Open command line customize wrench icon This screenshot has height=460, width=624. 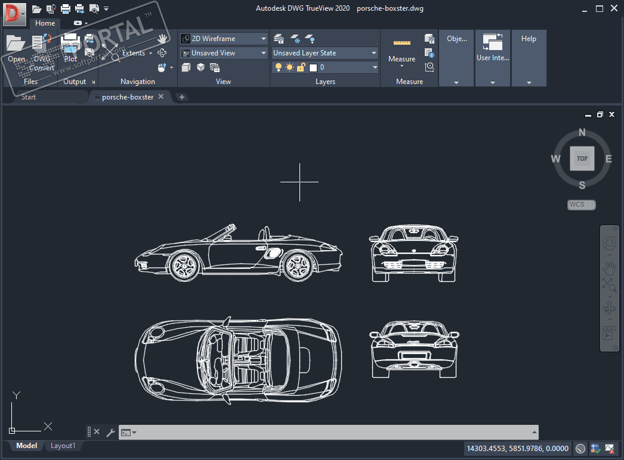110,432
